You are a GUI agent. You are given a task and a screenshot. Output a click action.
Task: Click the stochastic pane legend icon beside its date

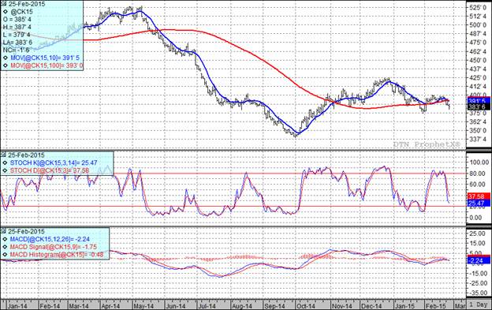(4, 155)
